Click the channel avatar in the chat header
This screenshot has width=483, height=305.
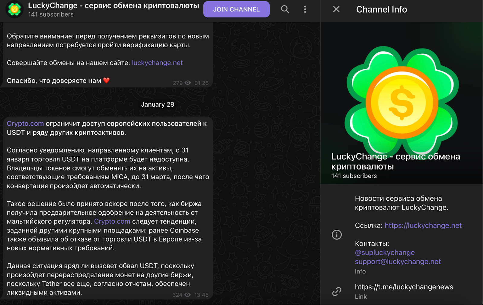tap(14, 9)
